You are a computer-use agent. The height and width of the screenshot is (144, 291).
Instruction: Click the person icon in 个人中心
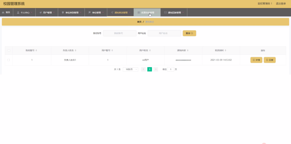click(x=18, y=12)
